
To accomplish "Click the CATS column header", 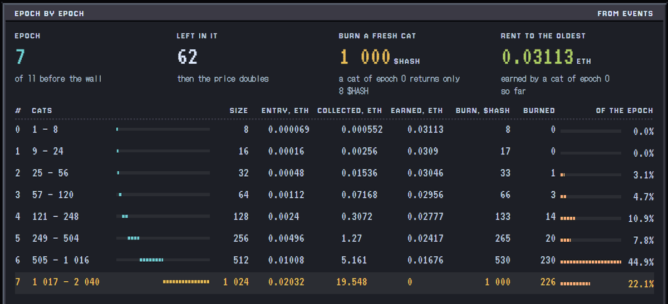I will point(42,111).
